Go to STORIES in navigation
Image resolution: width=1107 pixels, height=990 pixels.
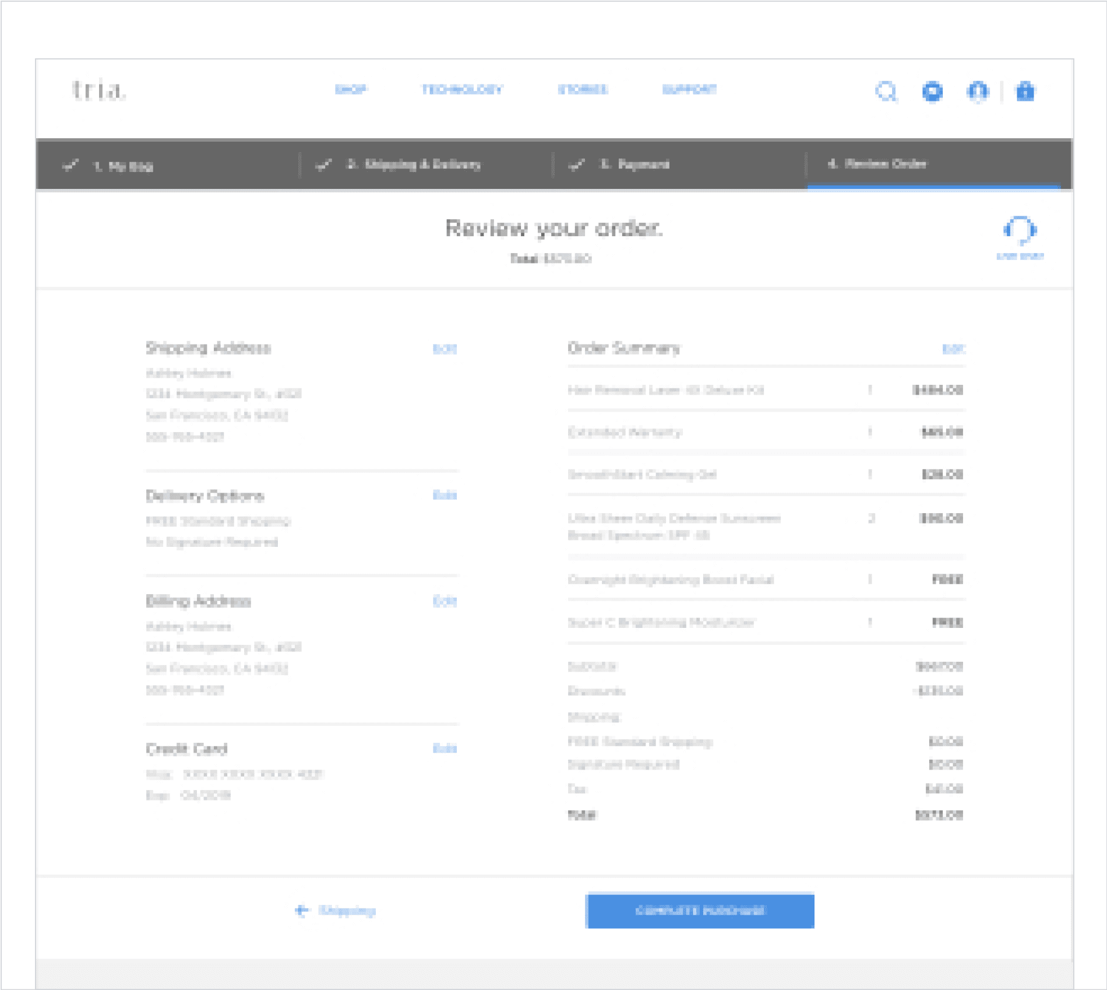583,89
